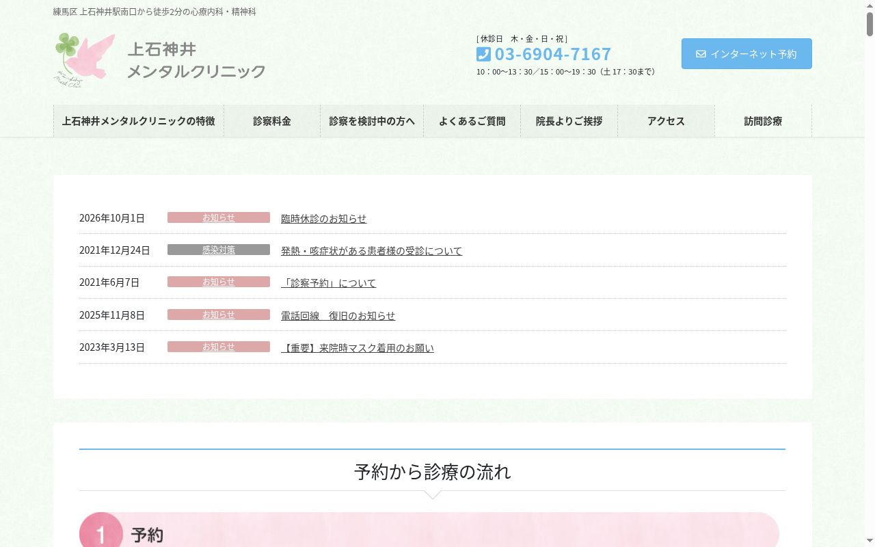Select the よくあるご質問 menu item
This screenshot has height=547, width=875.
(472, 121)
